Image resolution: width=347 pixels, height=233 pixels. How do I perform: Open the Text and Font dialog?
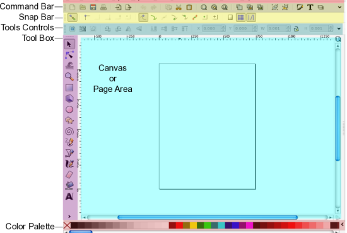tap(310, 8)
